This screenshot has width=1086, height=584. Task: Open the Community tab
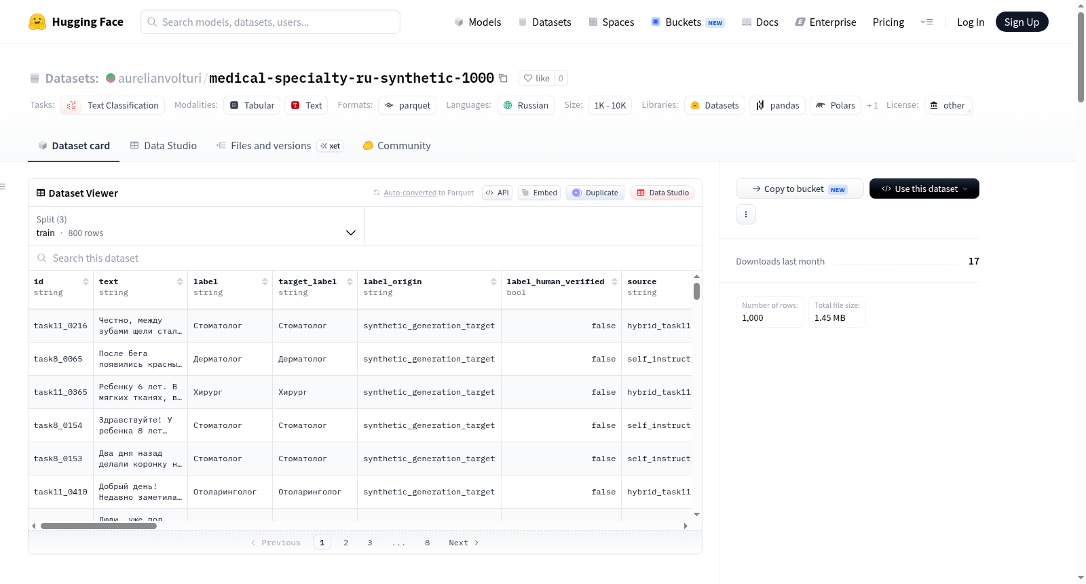(396, 145)
